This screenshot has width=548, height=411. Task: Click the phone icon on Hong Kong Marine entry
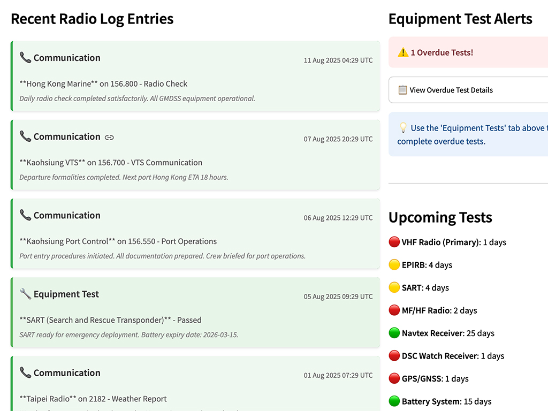pos(25,58)
